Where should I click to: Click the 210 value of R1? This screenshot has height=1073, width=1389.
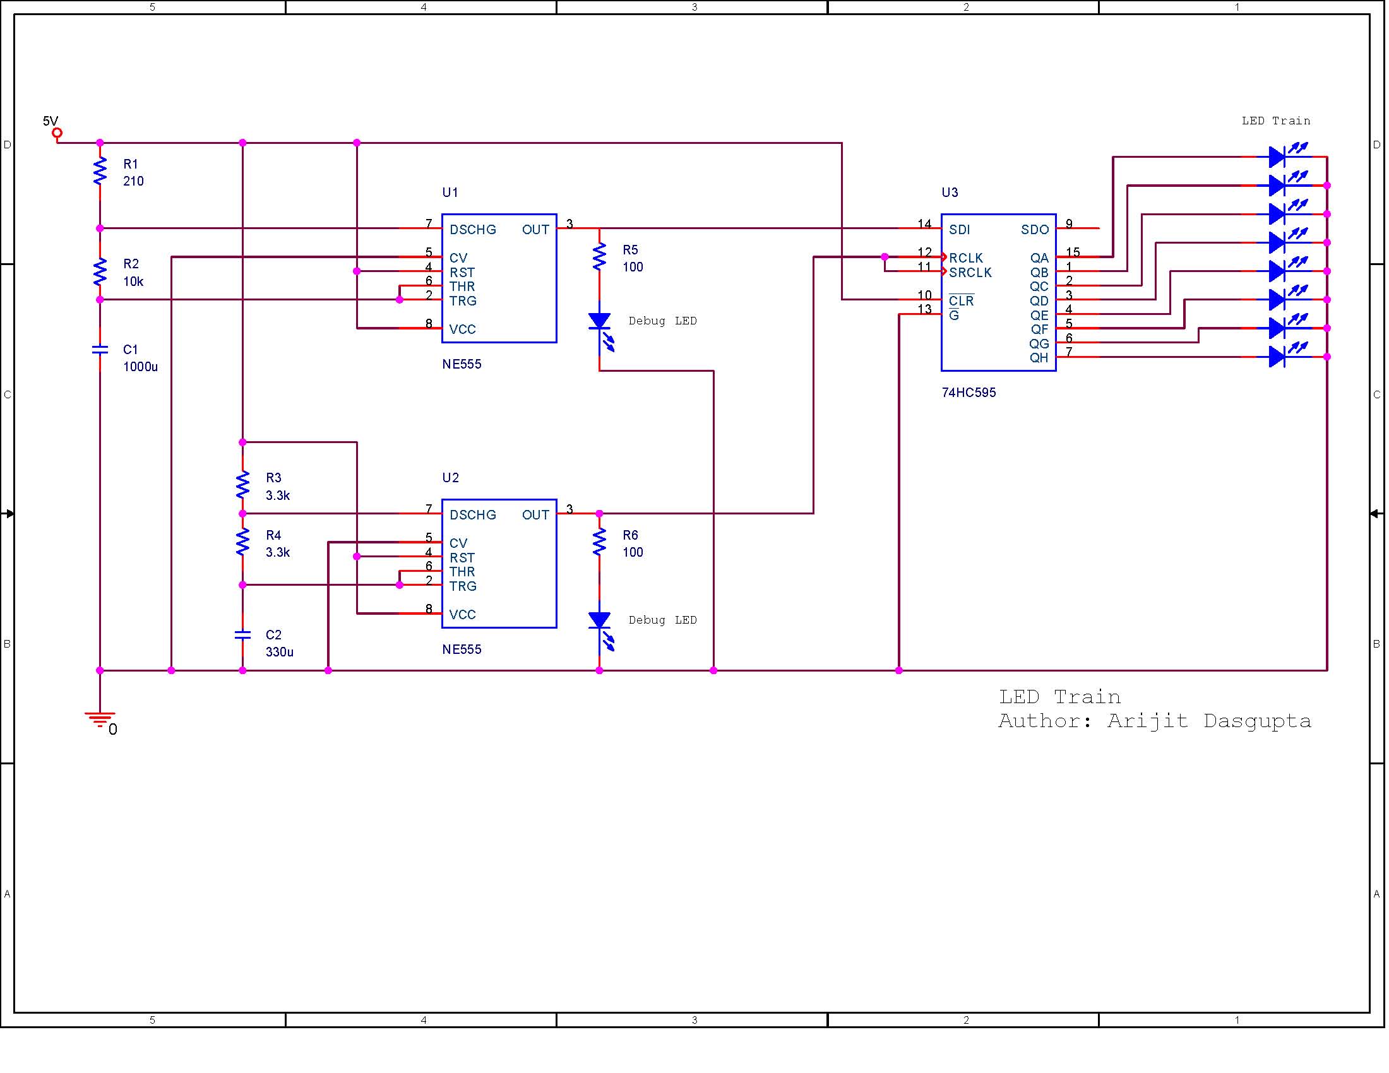click(x=134, y=182)
